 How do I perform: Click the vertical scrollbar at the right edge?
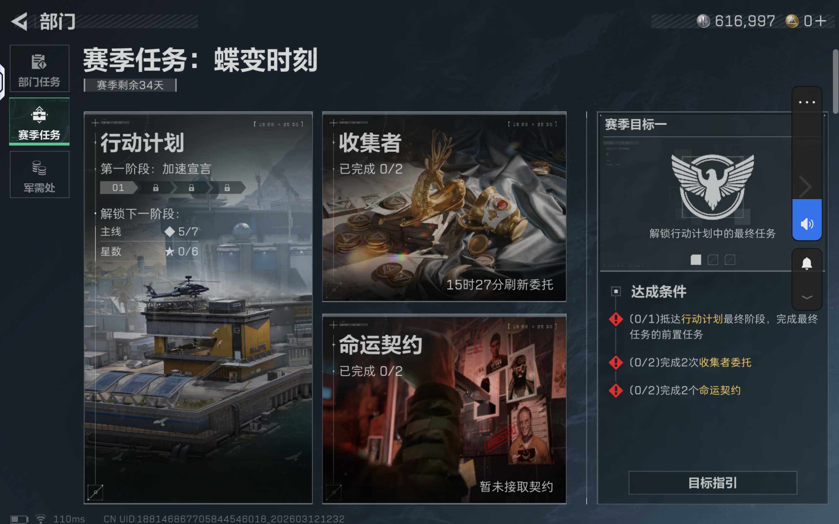point(835,82)
